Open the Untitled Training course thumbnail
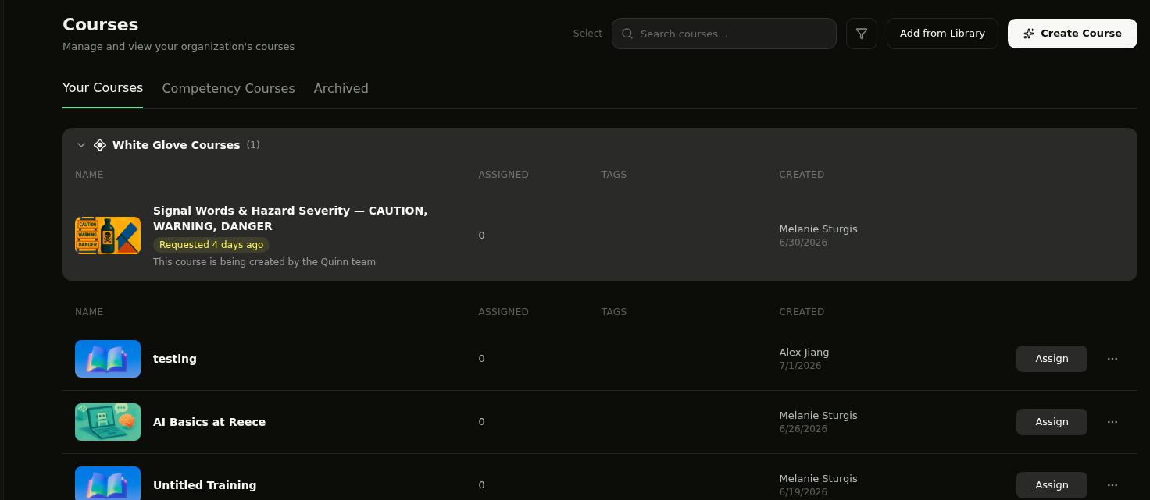This screenshot has height=500, width=1150. (x=108, y=484)
